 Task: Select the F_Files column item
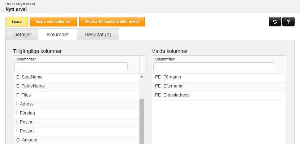[76, 95]
